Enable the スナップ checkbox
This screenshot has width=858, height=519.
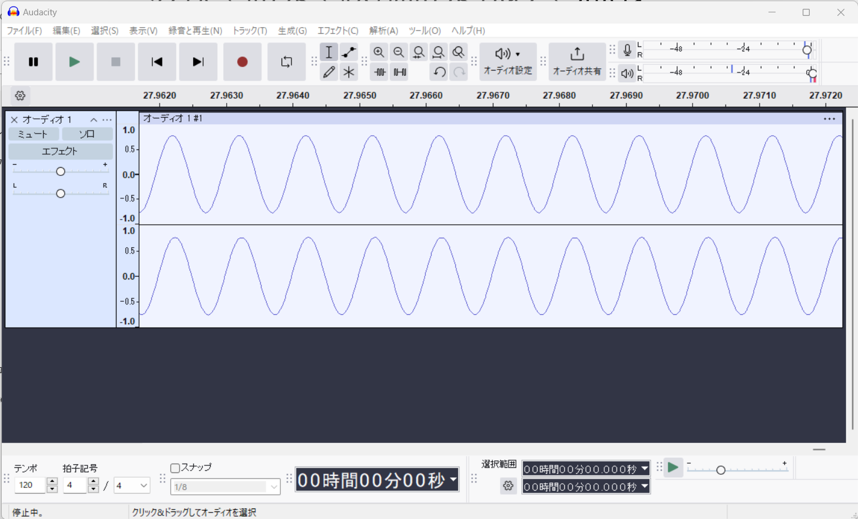point(175,468)
